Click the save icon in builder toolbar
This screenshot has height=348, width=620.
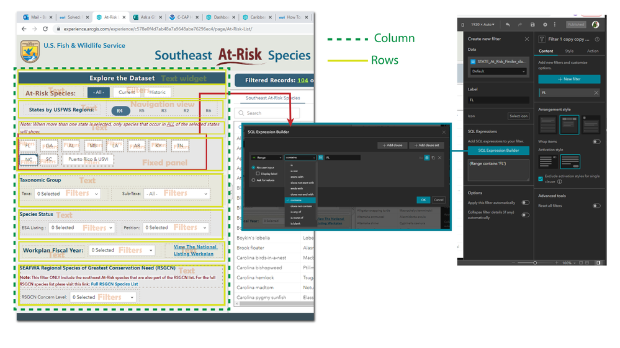click(x=532, y=25)
